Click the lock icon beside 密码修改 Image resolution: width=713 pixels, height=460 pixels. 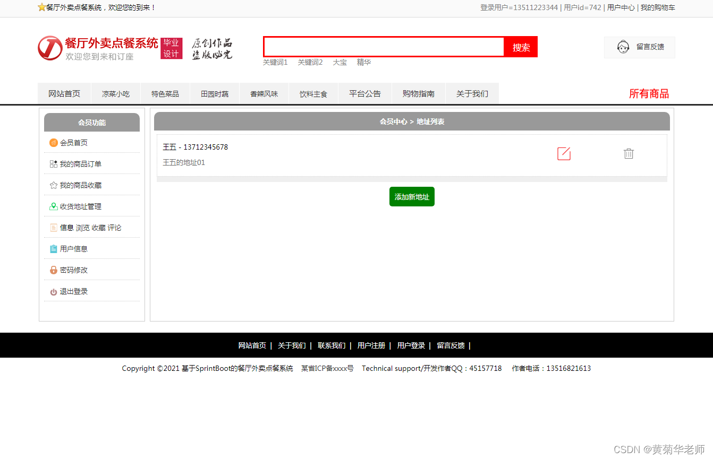point(53,270)
